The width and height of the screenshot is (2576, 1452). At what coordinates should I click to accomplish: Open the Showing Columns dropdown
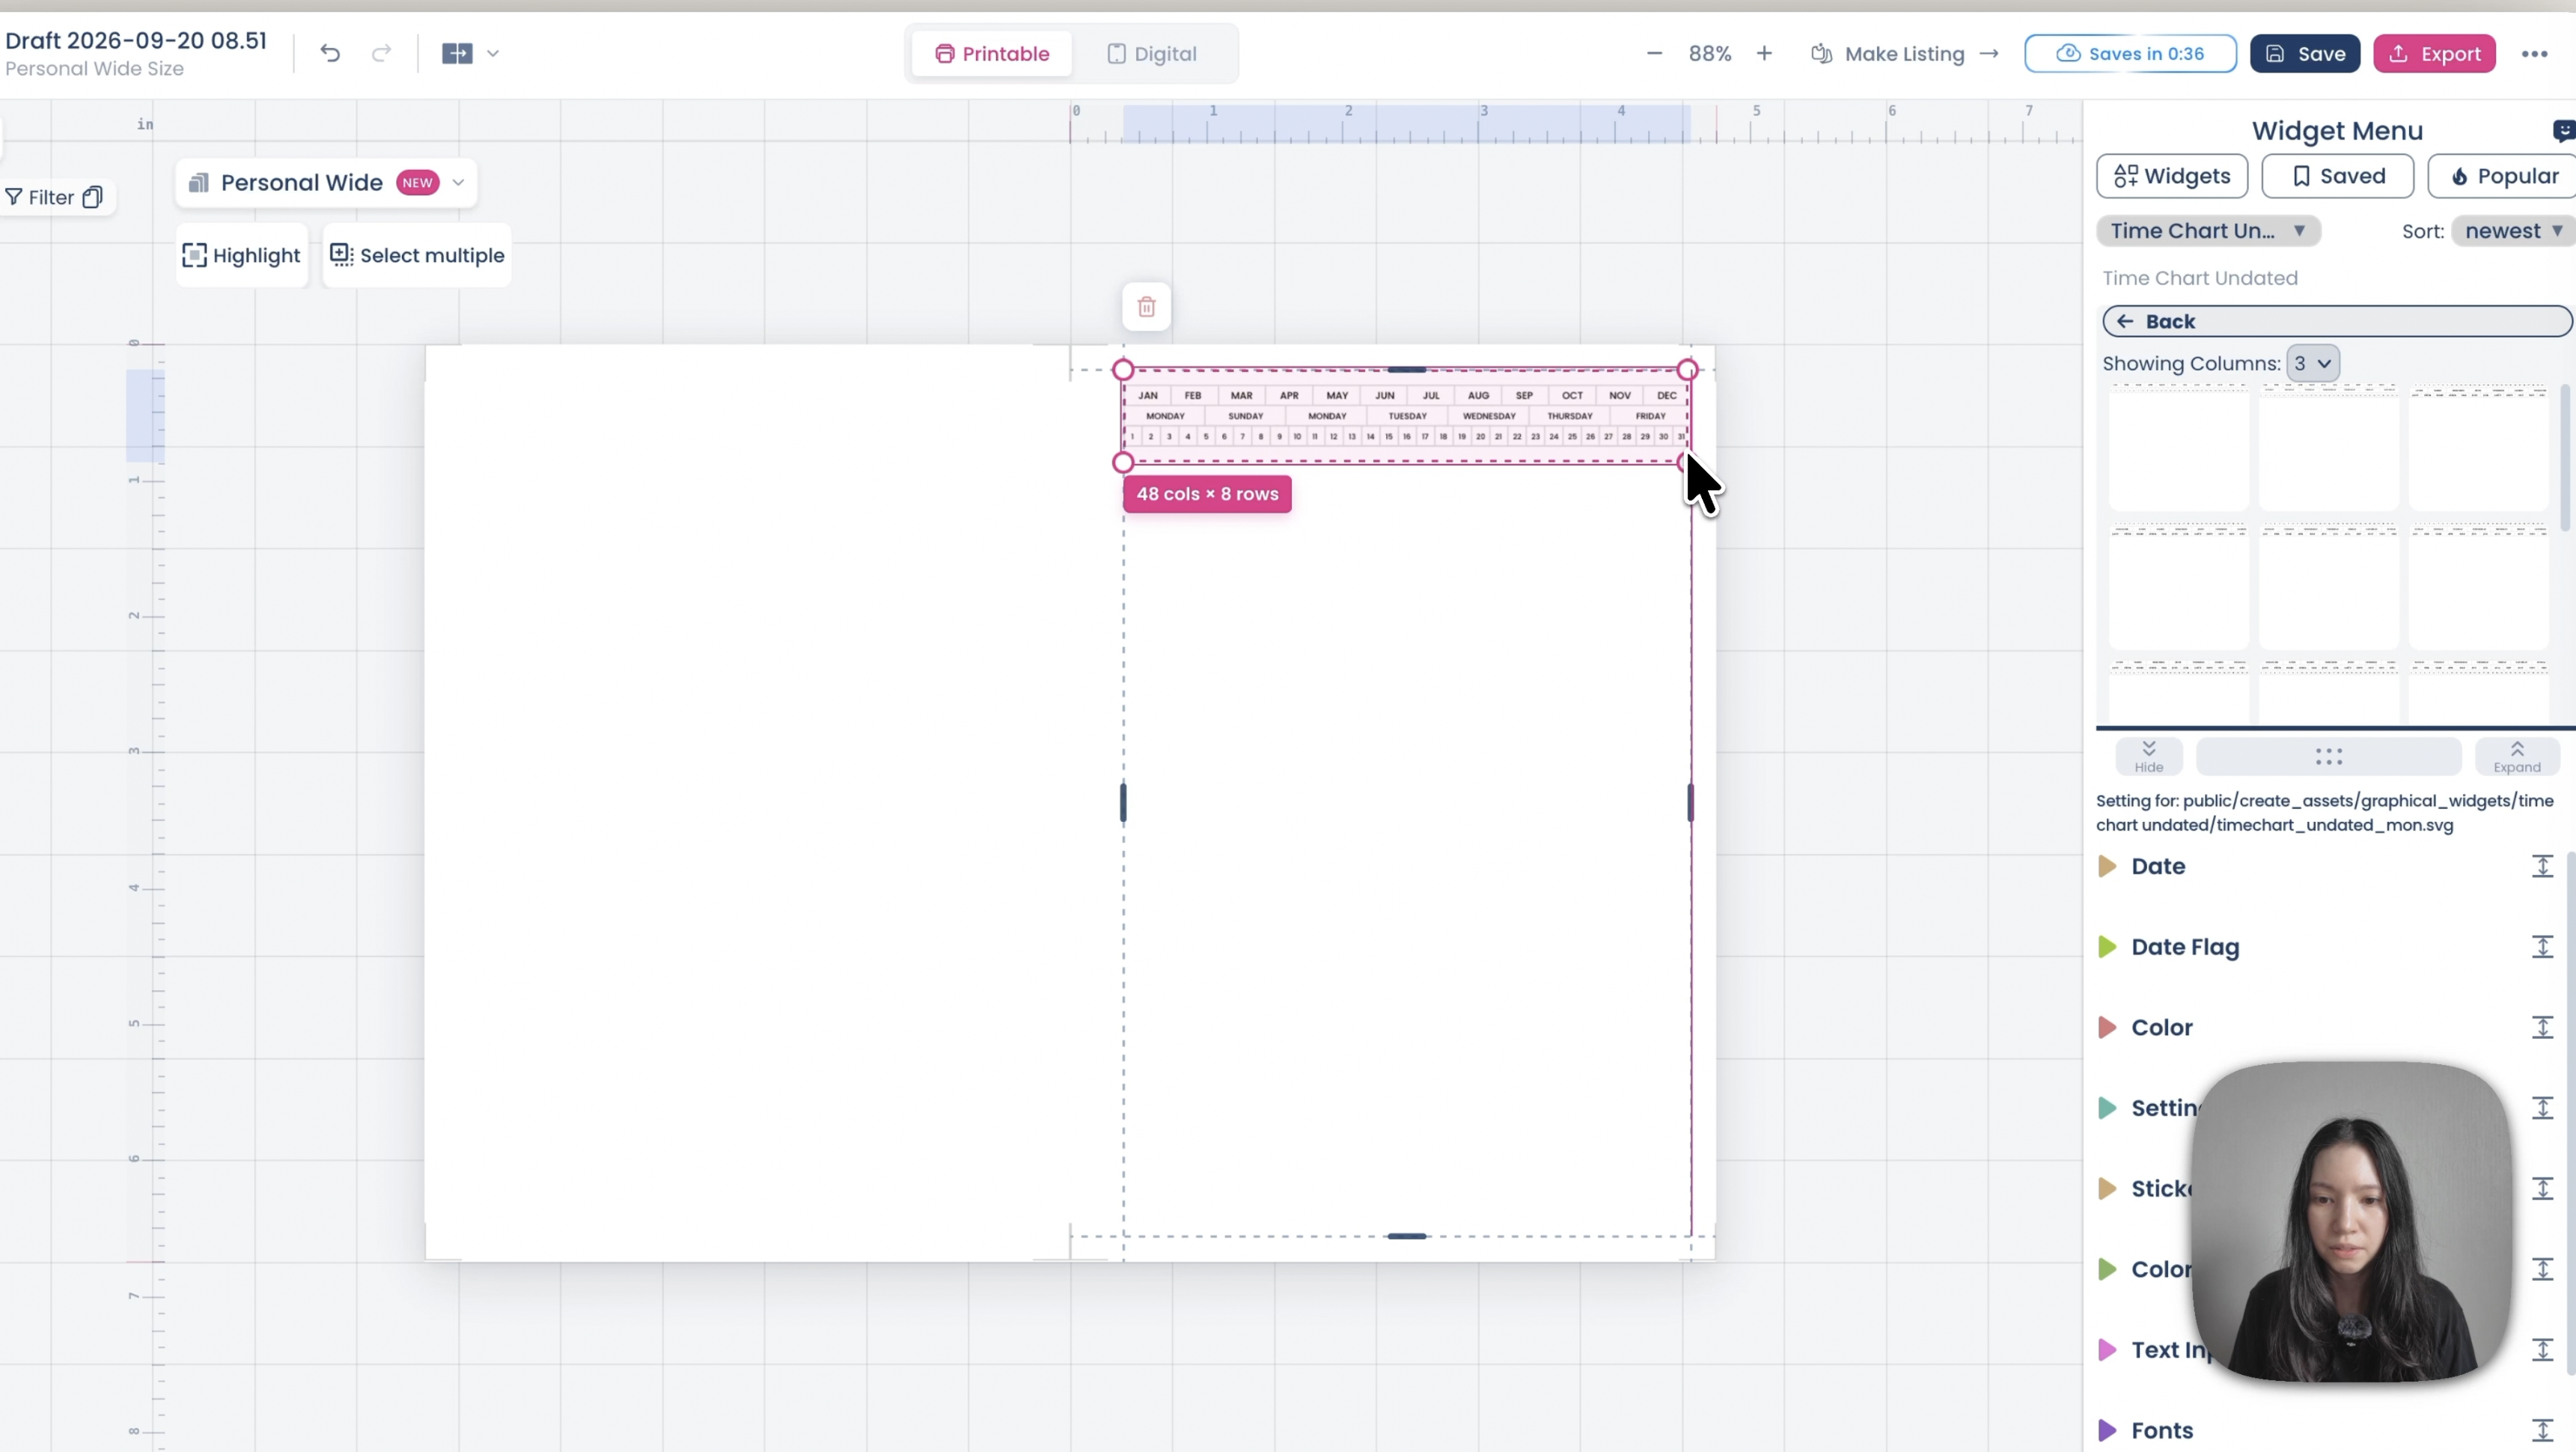coord(2312,364)
